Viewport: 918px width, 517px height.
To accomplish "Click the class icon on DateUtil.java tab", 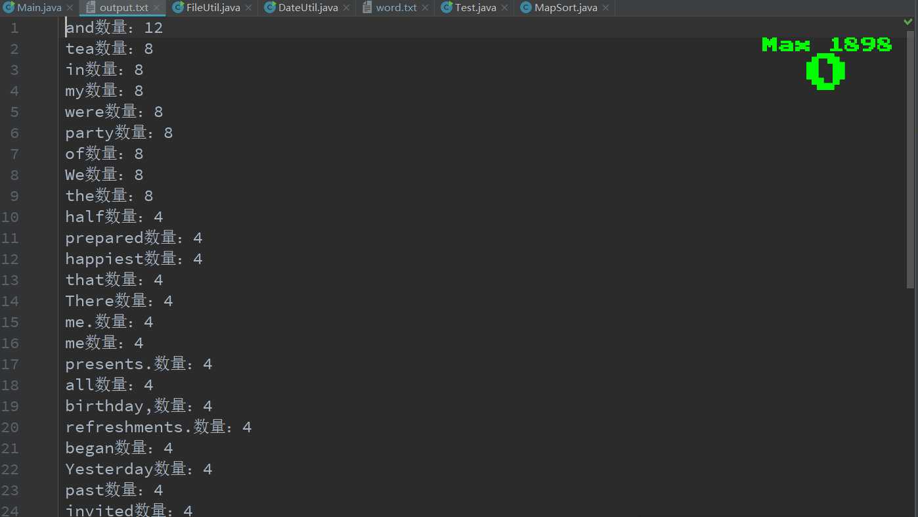I will point(270,8).
